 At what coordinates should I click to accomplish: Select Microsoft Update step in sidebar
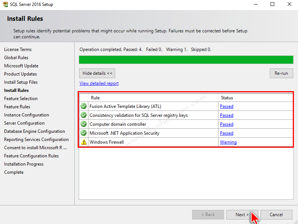coord(21,66)
